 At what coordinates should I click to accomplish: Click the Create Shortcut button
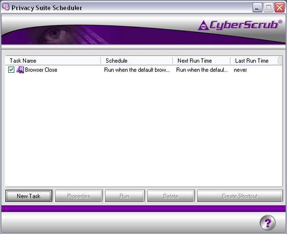[240, 196]
